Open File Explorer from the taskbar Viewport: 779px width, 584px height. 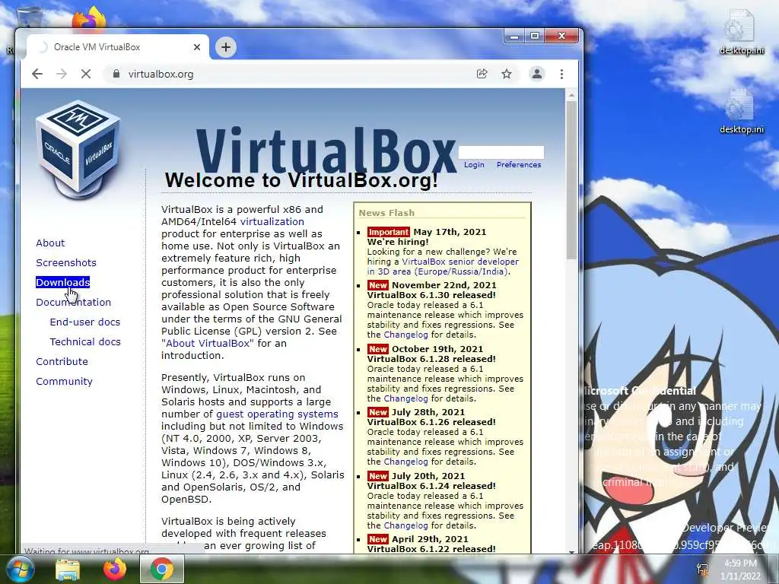click(x=68, y=570)
